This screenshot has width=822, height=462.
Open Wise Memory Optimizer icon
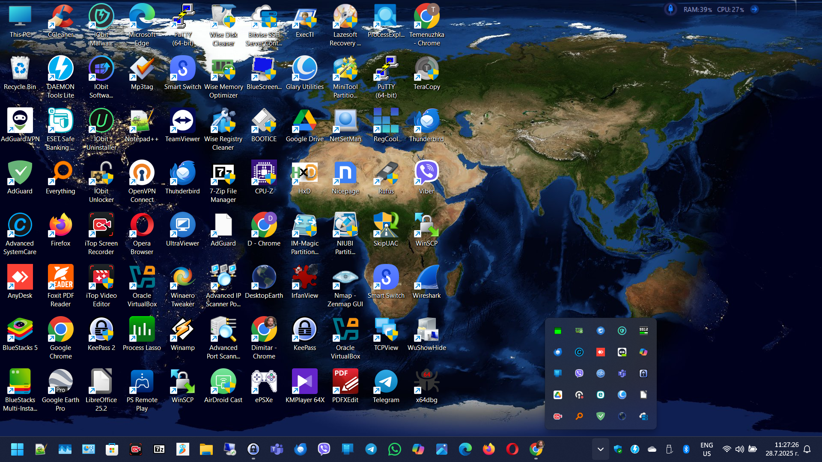coord(223,78)
